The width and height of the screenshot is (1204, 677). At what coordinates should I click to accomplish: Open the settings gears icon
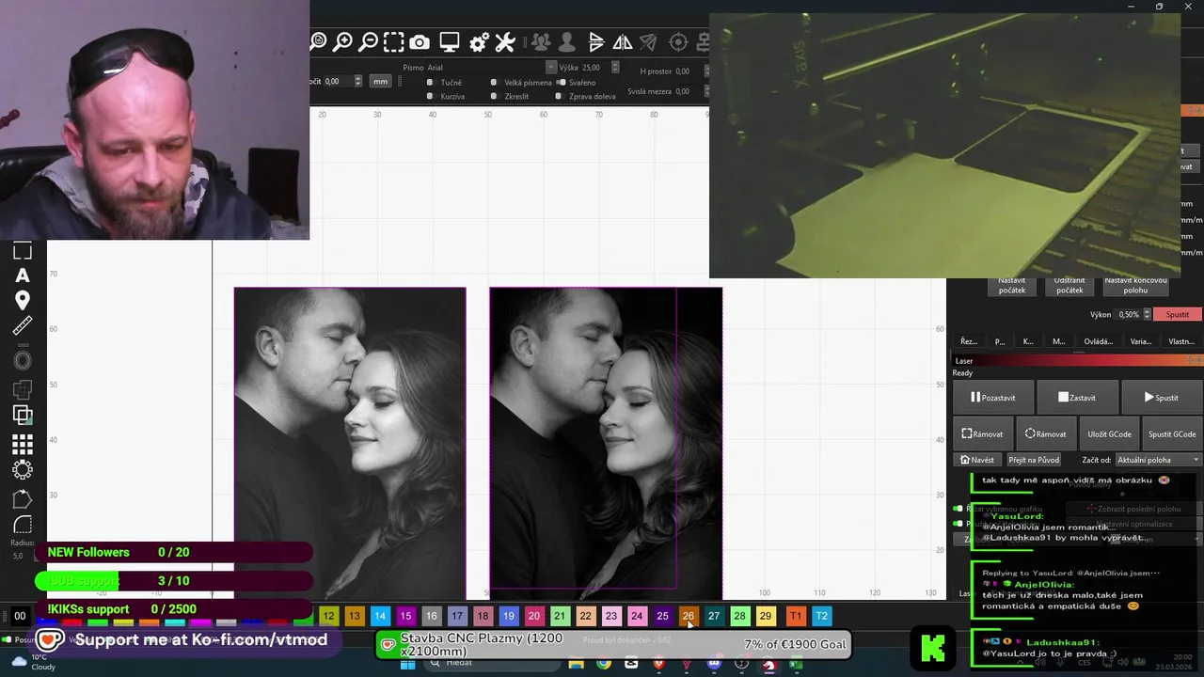479,42
